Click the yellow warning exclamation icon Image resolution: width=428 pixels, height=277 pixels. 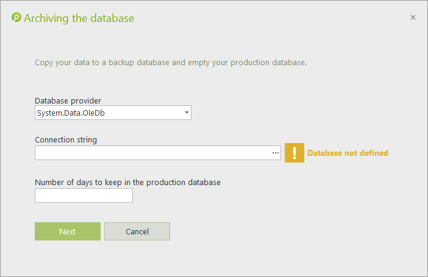pos(294,153)
